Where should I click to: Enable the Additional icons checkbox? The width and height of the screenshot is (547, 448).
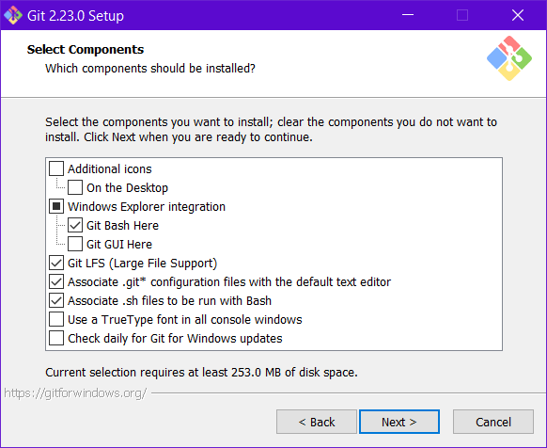56,168
